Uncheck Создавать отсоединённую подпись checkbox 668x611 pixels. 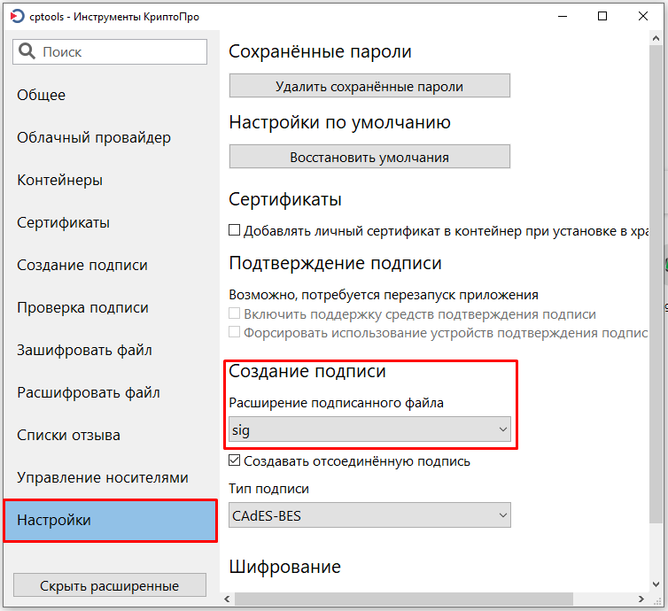tap(235, 461)
